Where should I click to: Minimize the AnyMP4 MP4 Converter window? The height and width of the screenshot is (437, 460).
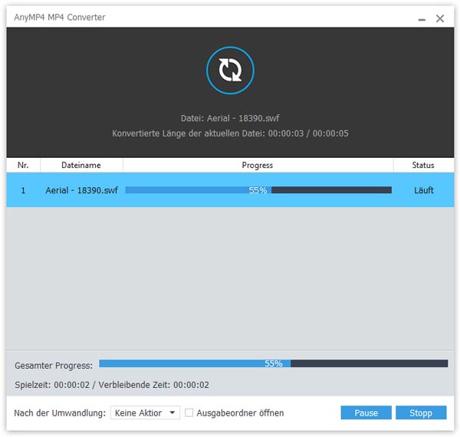coord(422,19)
